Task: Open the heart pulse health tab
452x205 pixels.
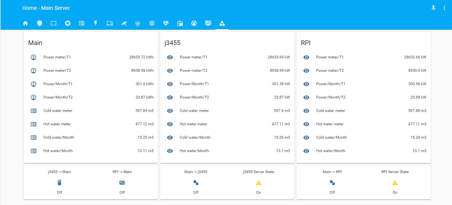Action: point(166,23)
